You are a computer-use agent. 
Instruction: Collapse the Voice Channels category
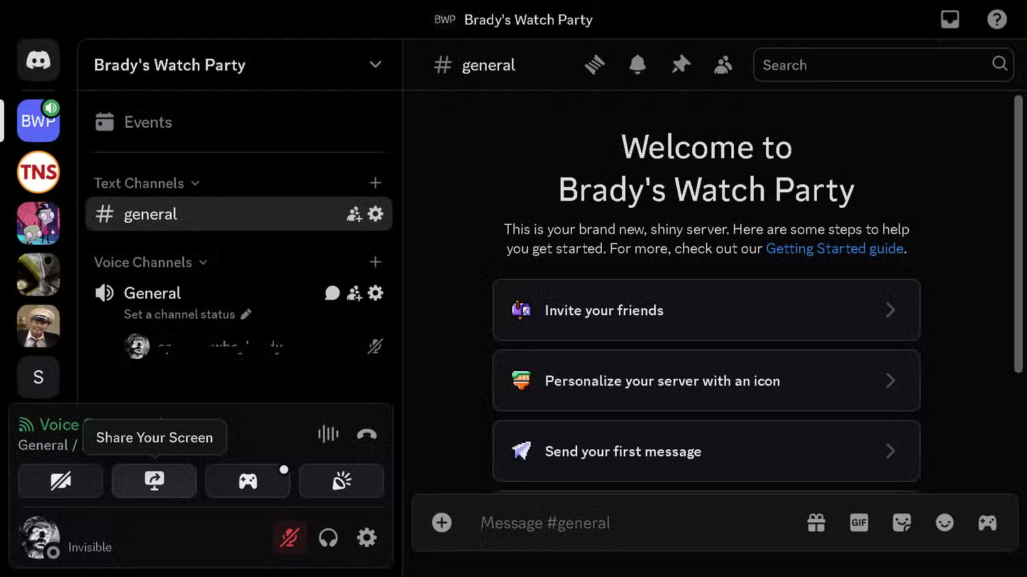[151, 263]
